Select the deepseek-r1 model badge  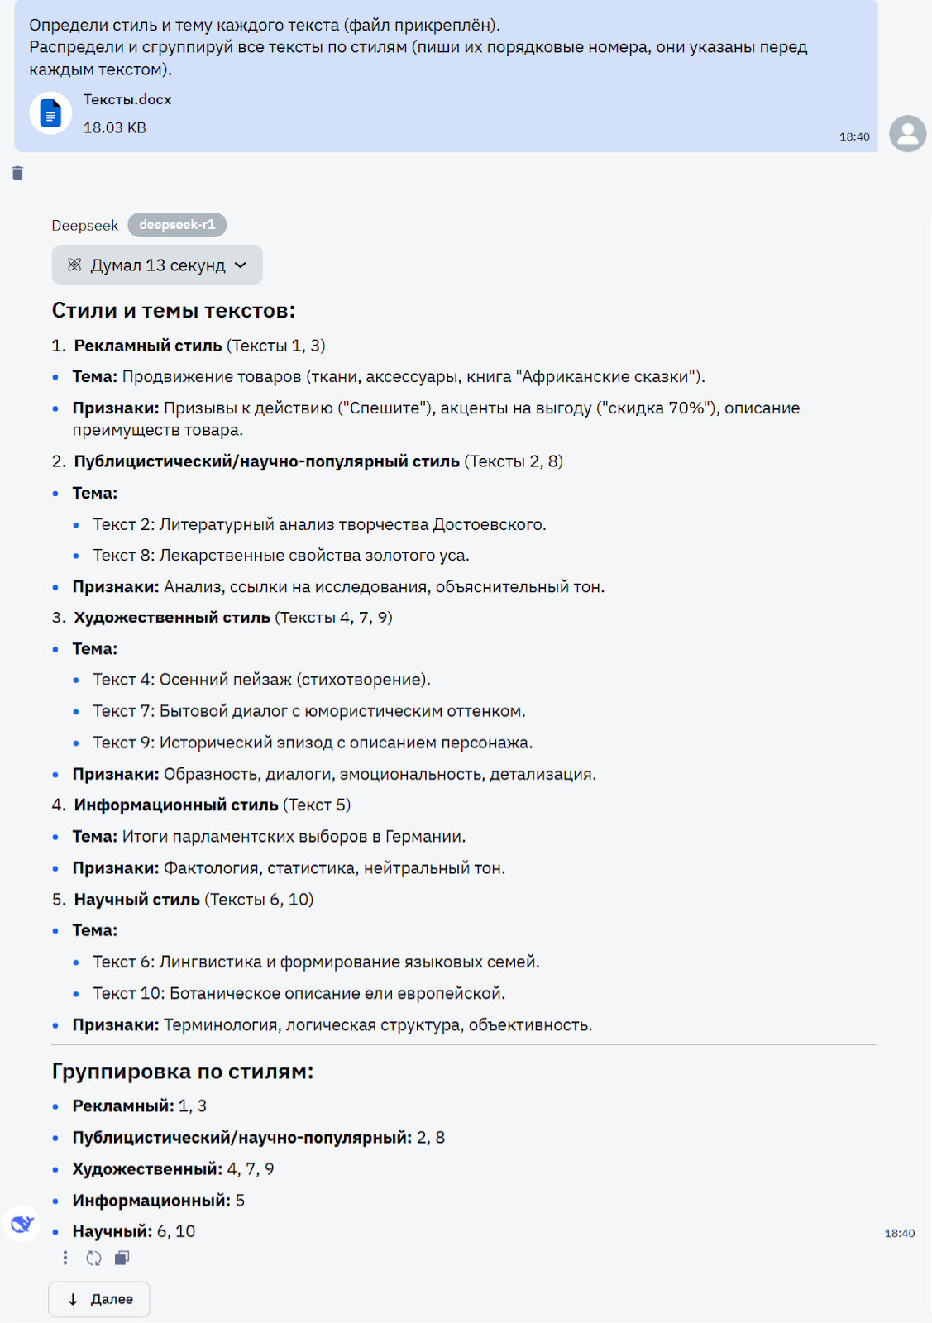click(x=177, y=225)
